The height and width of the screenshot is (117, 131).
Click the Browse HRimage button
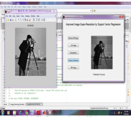tap(73, 38)
